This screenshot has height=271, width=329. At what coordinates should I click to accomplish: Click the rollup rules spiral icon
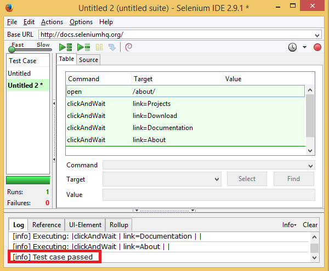pos(129,47)
